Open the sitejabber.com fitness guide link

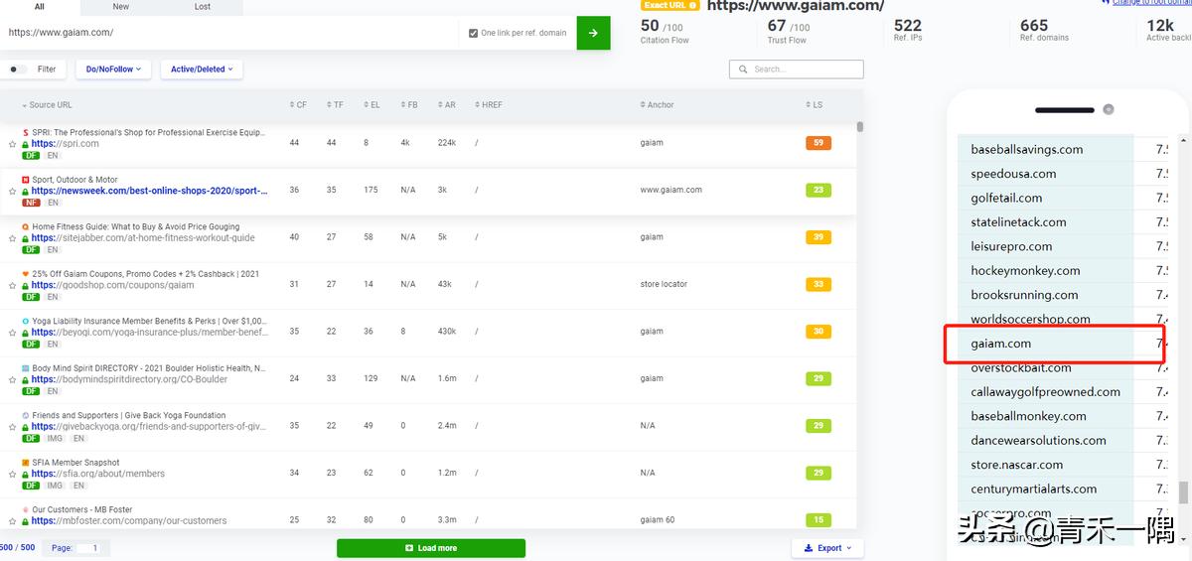(143, 238)
